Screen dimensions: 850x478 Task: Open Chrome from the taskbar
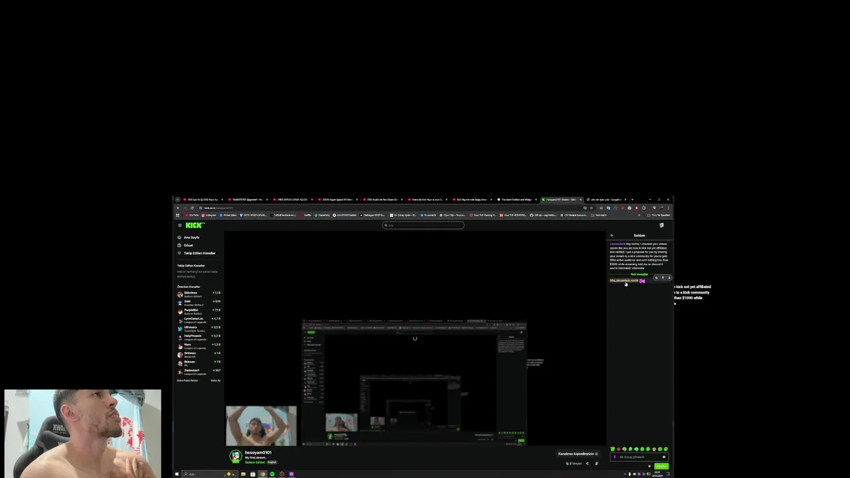point(262,474)
